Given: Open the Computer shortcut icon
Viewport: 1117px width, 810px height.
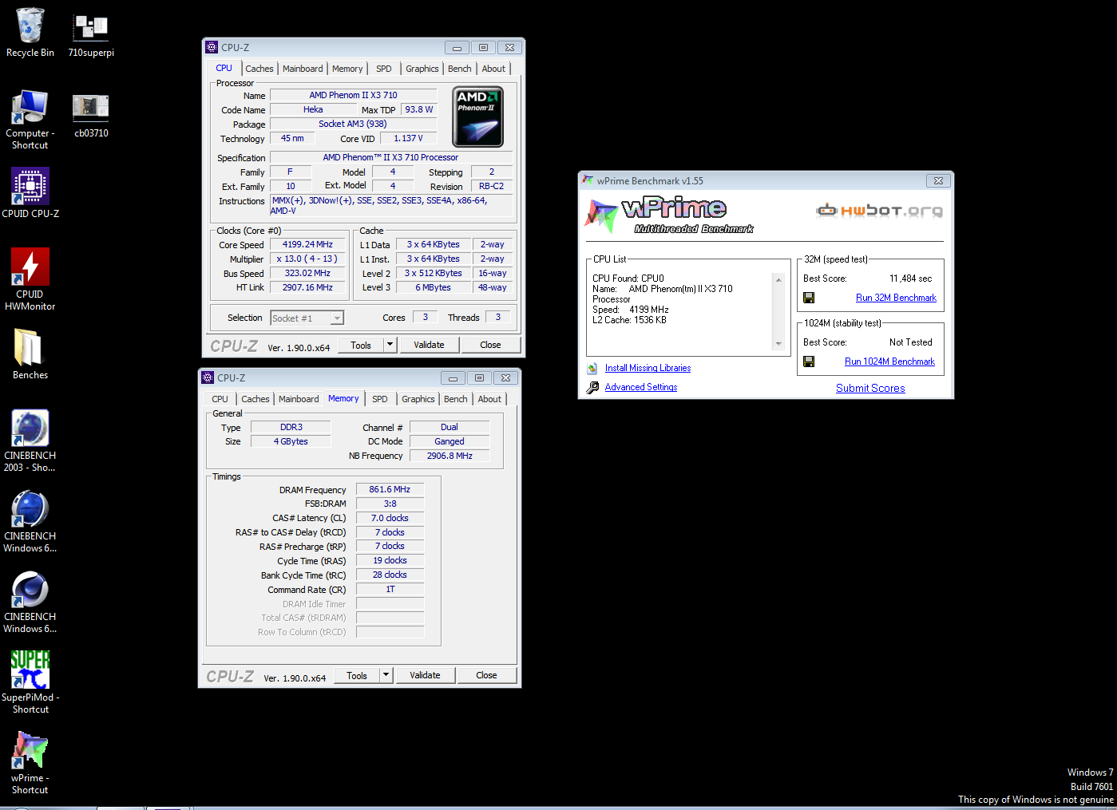Looking at the screenshot, I should 30,107.
